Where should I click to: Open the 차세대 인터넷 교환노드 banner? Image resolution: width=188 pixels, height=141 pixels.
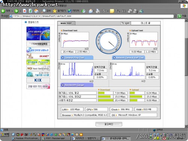[38, 50]
